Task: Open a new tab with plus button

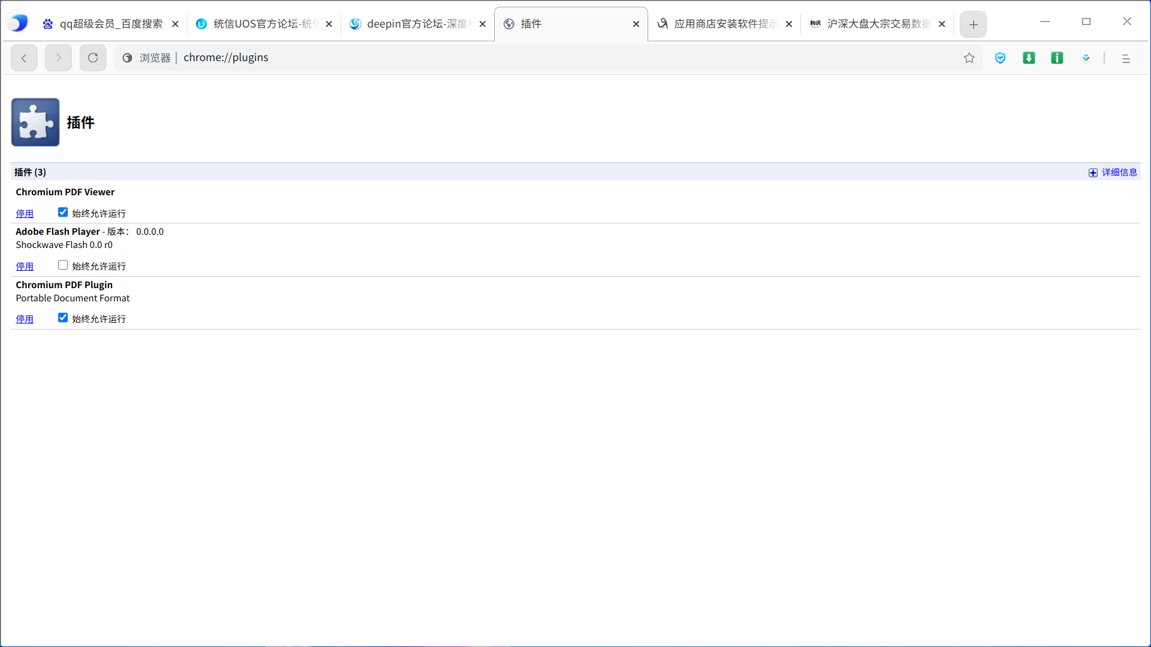Action: tap(973, 25)
